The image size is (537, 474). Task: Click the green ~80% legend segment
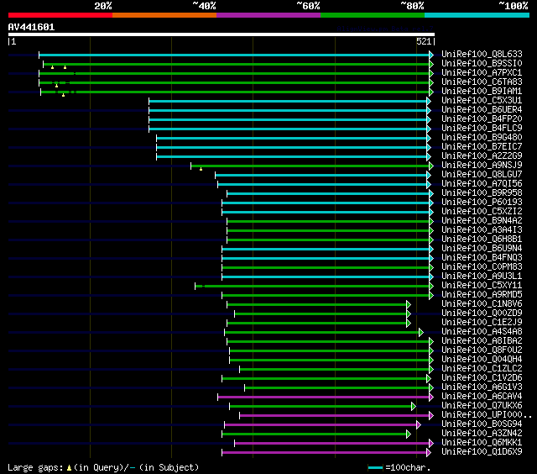coord(373,15)
